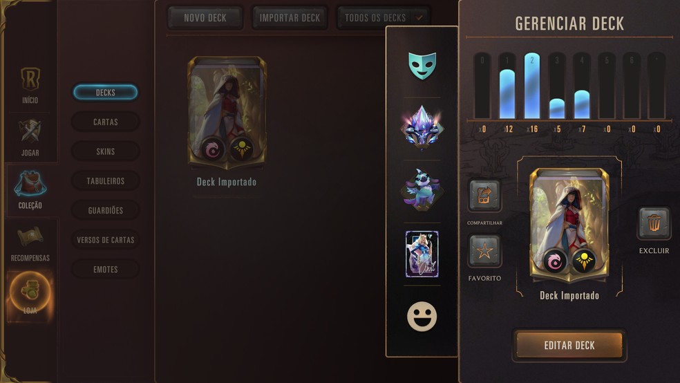Toggle the Favorito star button
The image size is (680, 383).
click(x=484, y=251)
